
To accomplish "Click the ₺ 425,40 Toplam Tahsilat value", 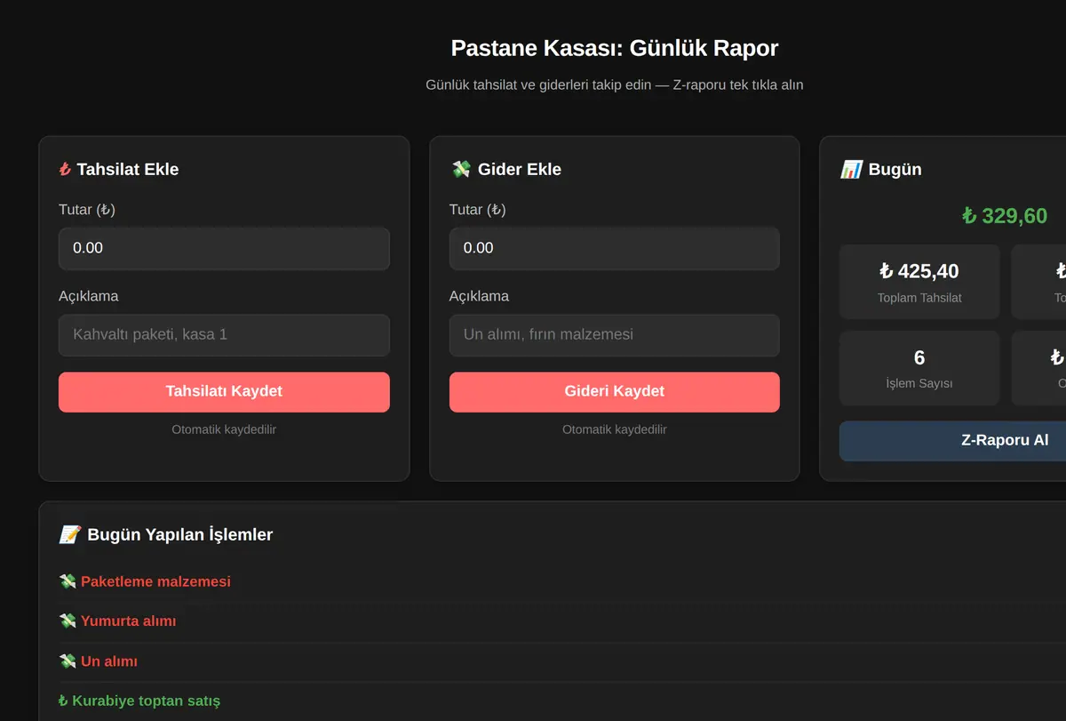I will pyautogui.click(x=919, y=271).
